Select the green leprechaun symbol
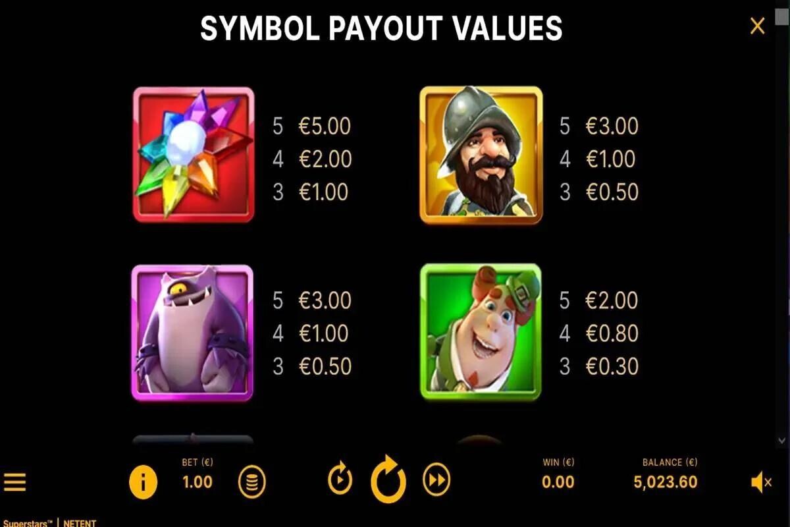This screenshot has width=790, height=527. coord(481,331)
